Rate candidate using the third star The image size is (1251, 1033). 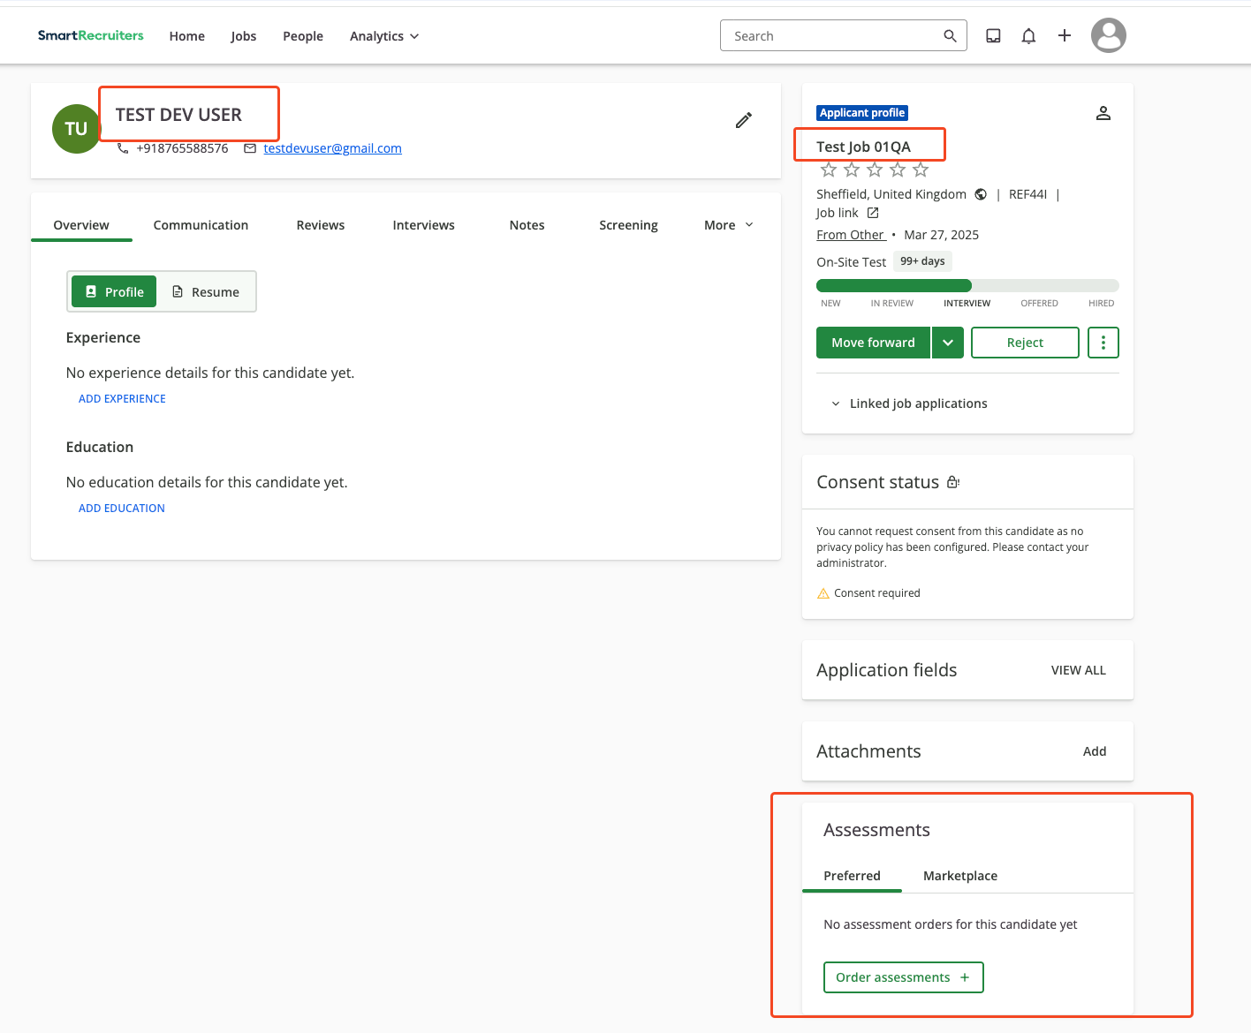(x=874, y=169)
